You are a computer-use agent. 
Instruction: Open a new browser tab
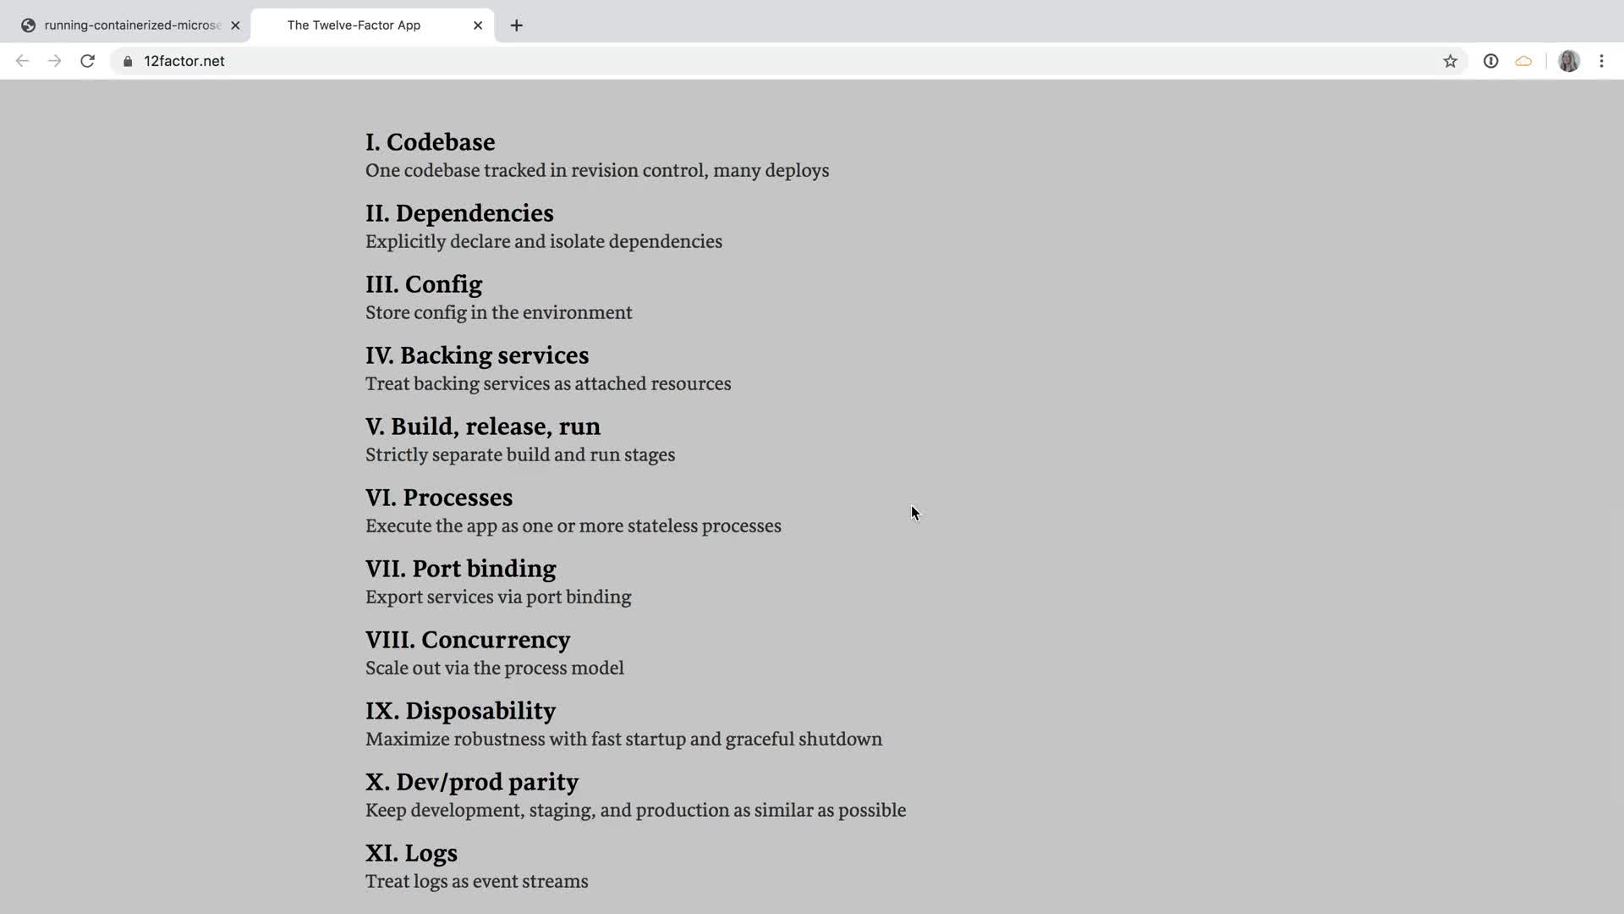[x=516, y=25]
